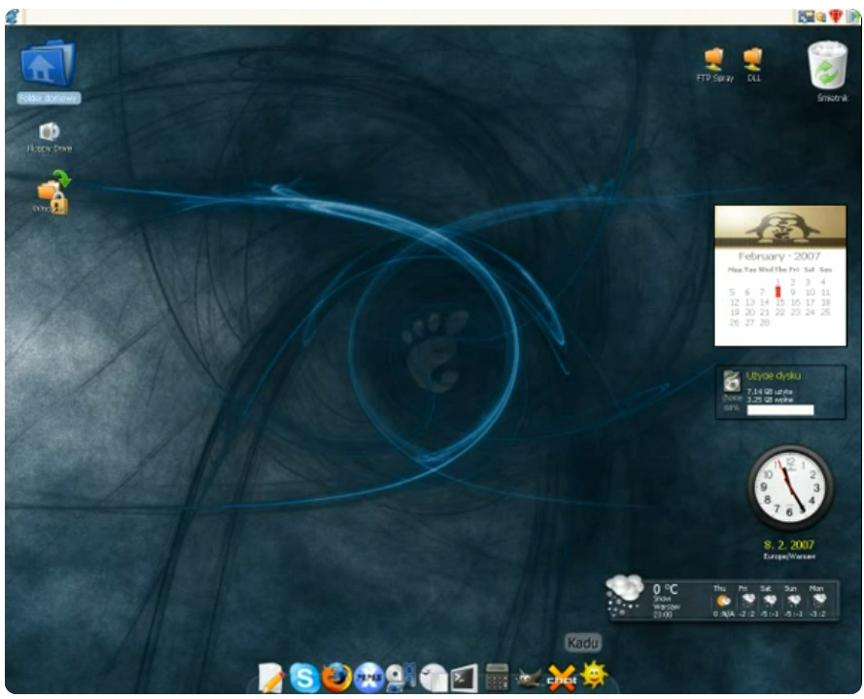The width and height of the screenshot is (864, 699).
Task: Click the '8. 2. 2007' date text
Action: (x=788, y=544)
